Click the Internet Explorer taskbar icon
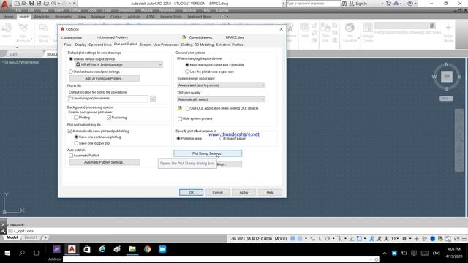The width and height of the screenshot is (468, 263). pos(102,249)
